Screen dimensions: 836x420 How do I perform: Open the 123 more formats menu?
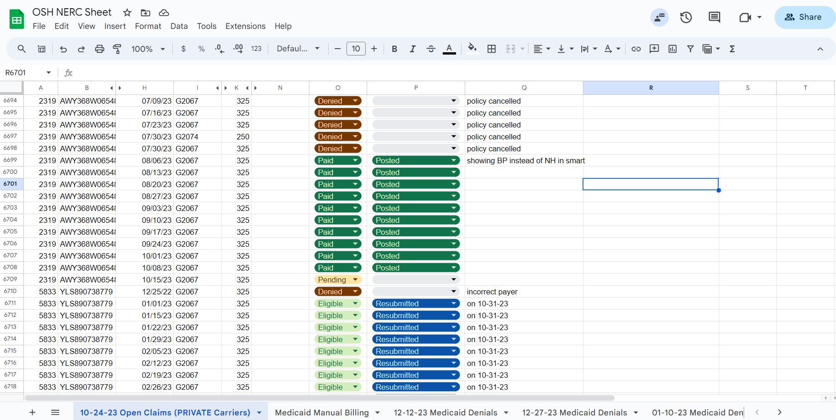tap(256, 49)
